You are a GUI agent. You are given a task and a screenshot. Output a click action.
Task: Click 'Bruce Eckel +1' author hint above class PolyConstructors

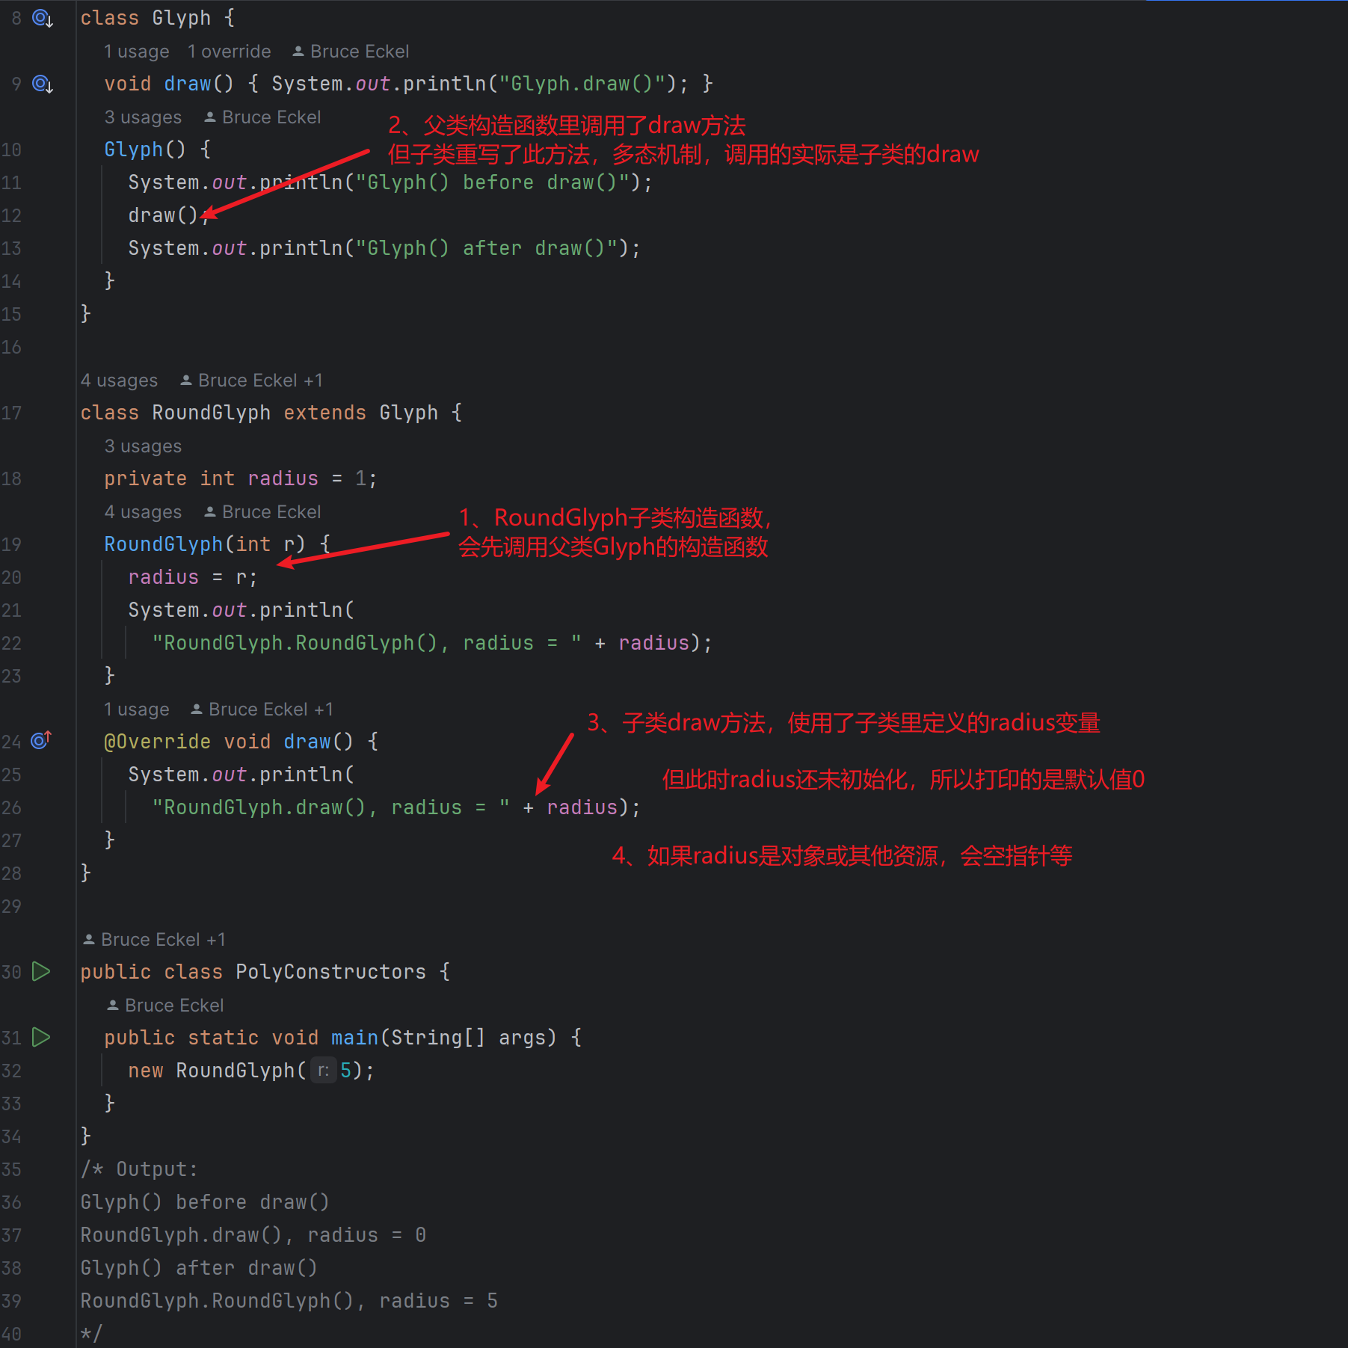pyautogui.click(x=154, y=940)
